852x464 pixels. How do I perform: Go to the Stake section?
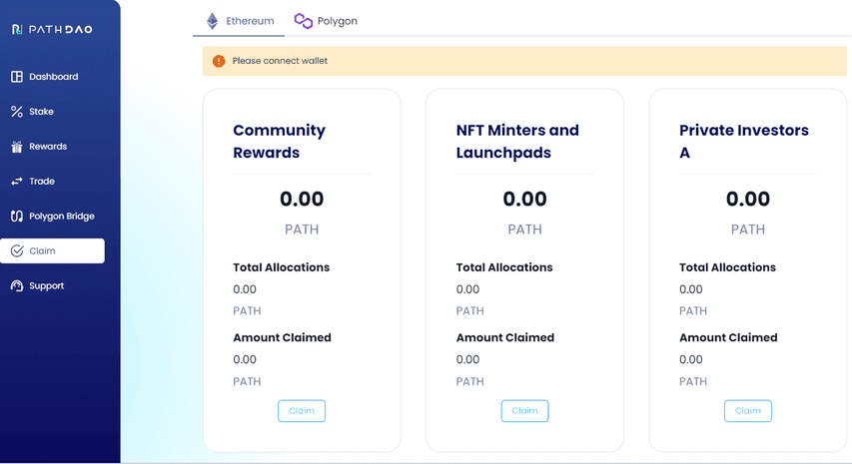53,111
